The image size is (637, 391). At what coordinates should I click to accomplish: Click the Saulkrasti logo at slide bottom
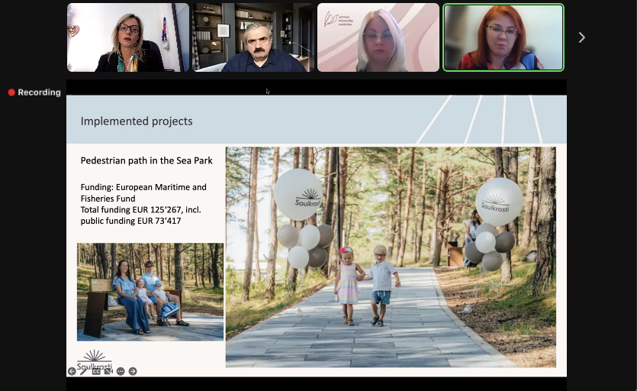[95, 360]
